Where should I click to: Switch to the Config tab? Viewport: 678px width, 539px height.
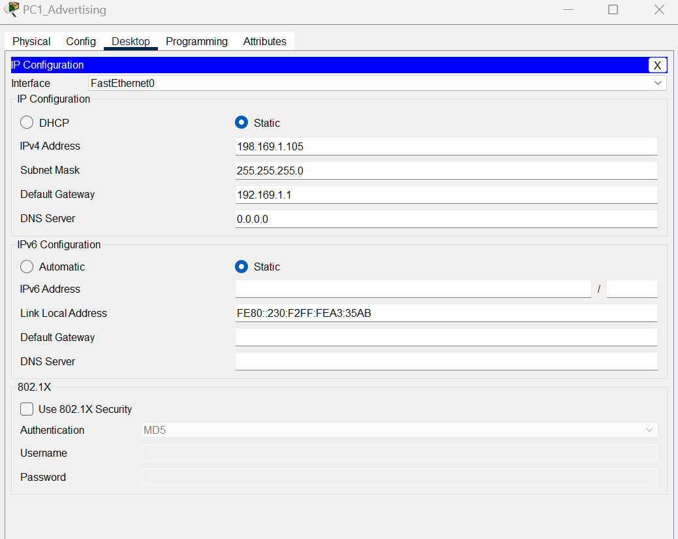pos(81,42)
